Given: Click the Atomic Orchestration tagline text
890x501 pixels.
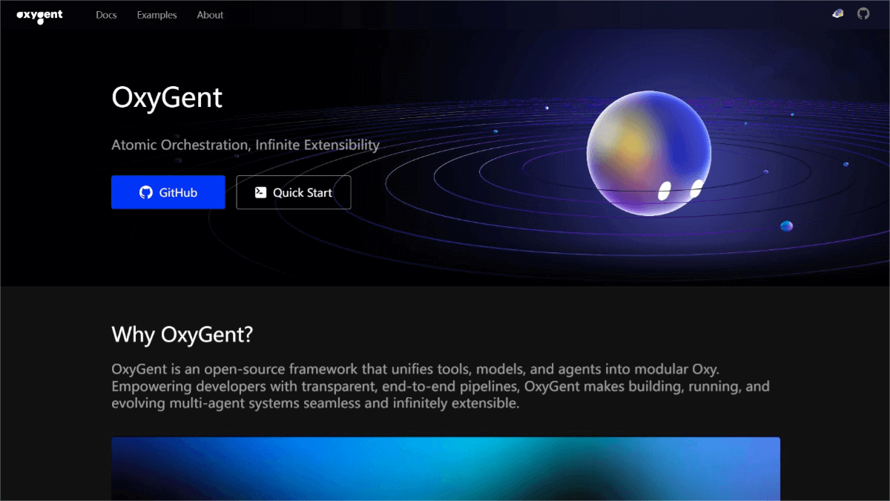Looking at the screenshot, I should click(245, 145).
